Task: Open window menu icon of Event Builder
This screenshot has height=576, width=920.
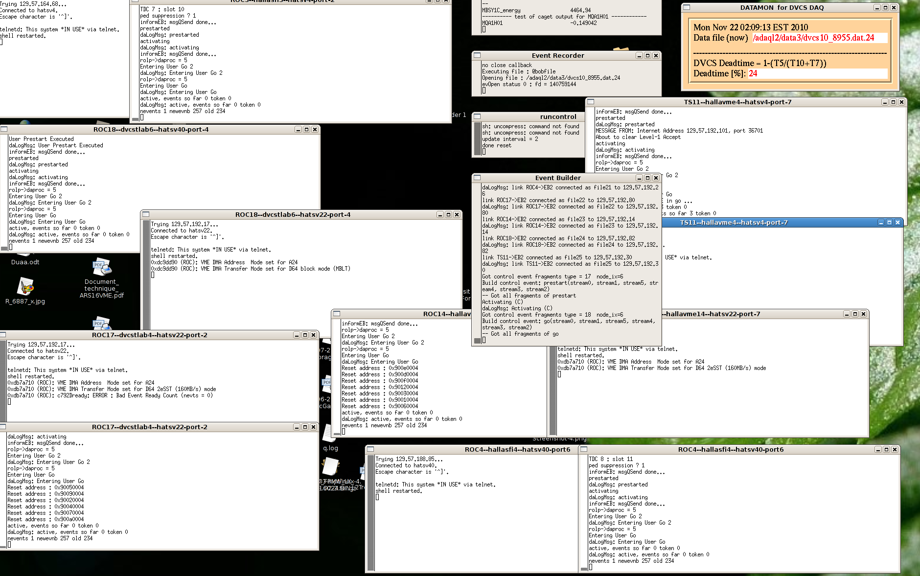Action: [x=477, y=178]
